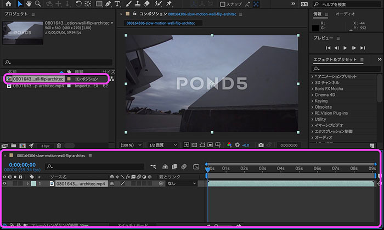This screenshot has height=230, width=384.
Task: Step to next frame in preview
Action: (354, 48)
